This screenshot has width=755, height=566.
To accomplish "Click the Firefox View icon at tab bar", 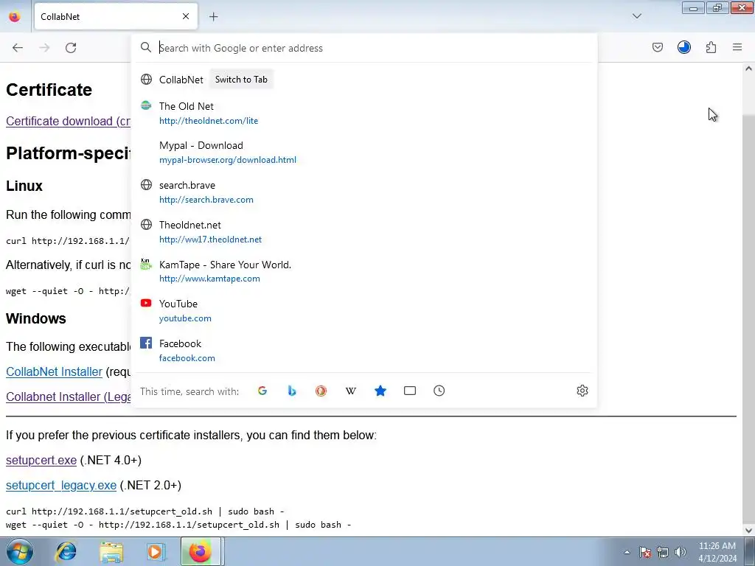I will click(15, 16).
